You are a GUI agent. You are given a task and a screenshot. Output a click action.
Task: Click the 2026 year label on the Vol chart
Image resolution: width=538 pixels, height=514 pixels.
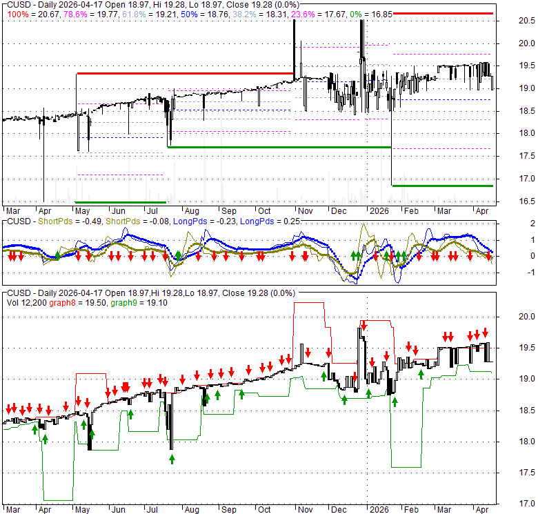[x=379, y=510]
